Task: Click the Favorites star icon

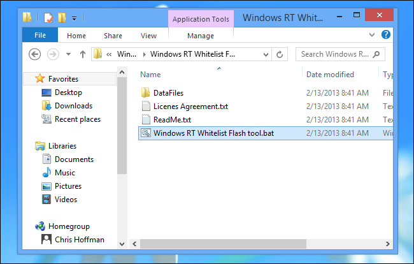Action: click(40, 78)
